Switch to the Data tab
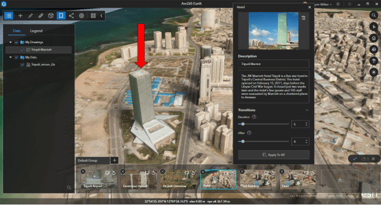Image resolution: width=381 pixels, height=205 pixels. pos(17,31)
